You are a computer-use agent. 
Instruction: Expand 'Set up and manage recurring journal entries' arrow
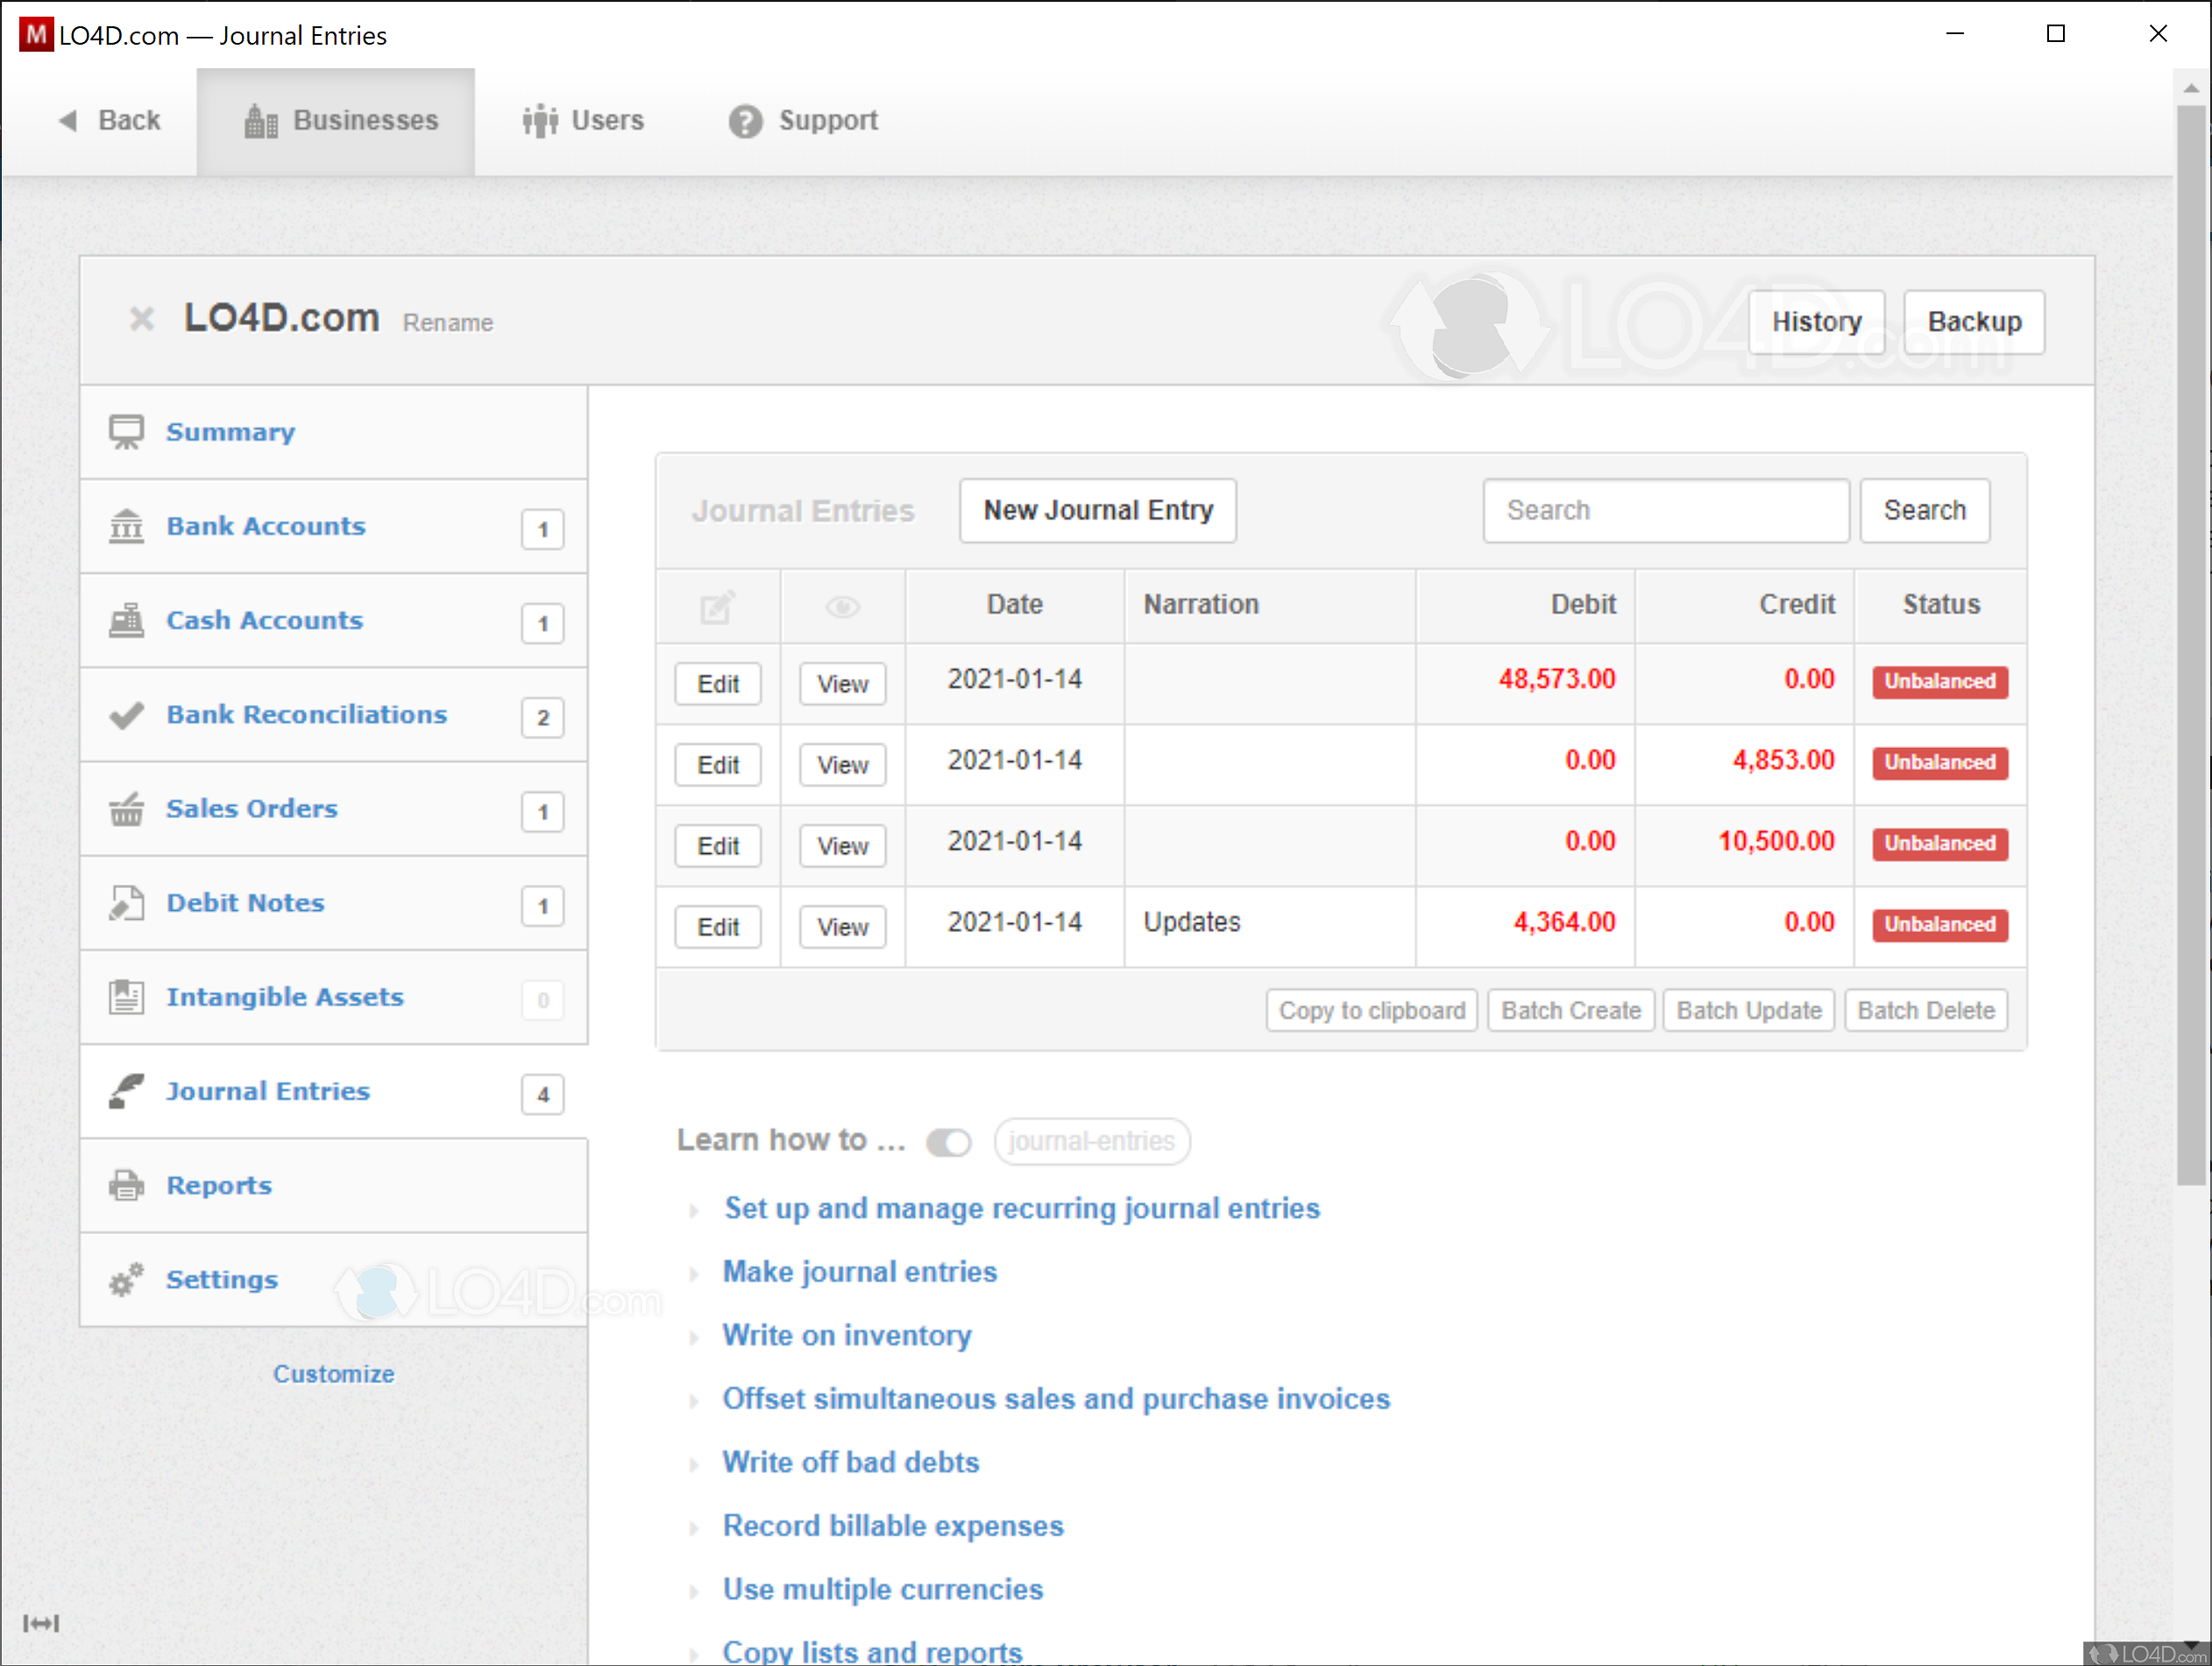pos(694,1211)
